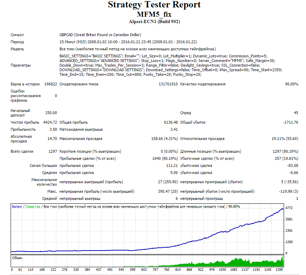The height and width of the screenshot is (275, 306).
Task: Click the chart axis value 2391
Action: [x=289, y=231]
